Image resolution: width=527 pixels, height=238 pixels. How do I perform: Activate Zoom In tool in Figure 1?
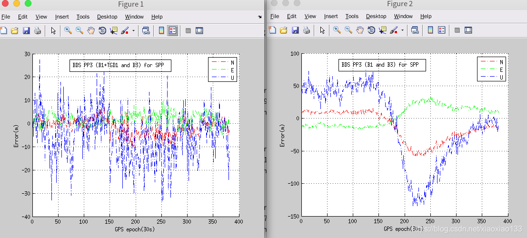tap(68, 30)
